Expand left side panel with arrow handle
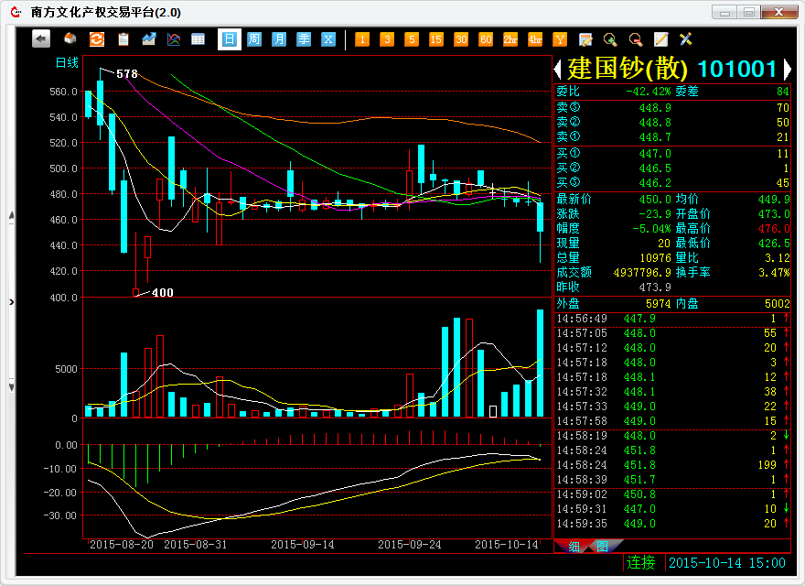 tap(11, 300)
